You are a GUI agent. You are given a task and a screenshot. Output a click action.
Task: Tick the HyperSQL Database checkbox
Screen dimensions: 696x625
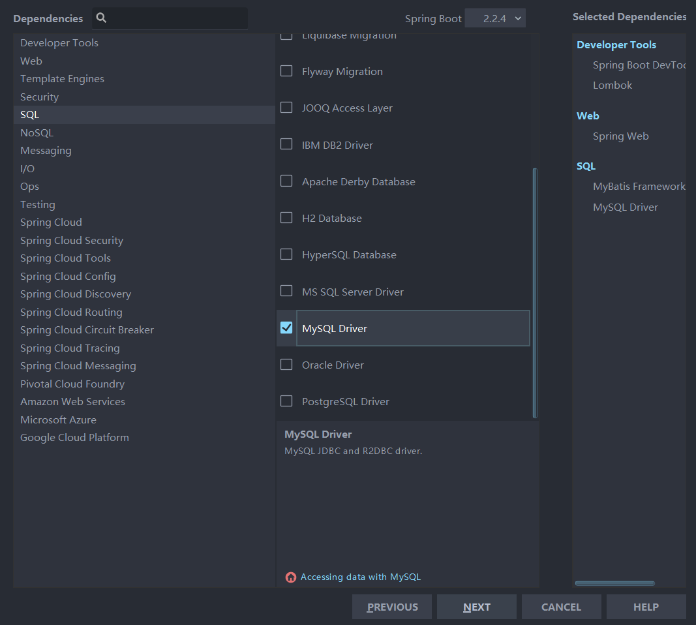pos(286,254)
